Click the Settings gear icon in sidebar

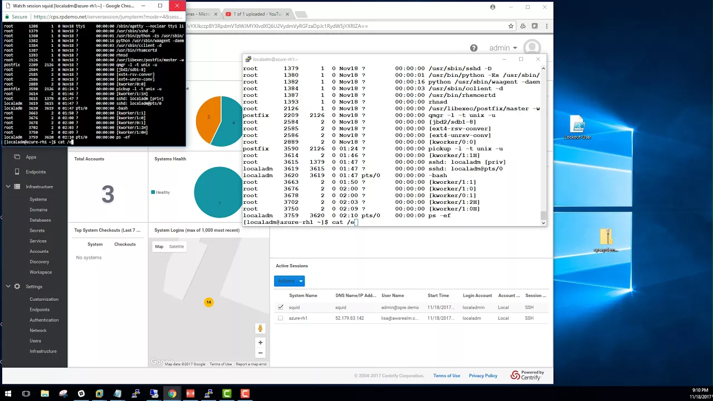coord(17,286)
